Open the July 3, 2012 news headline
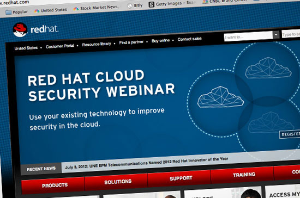 (147, 163)
